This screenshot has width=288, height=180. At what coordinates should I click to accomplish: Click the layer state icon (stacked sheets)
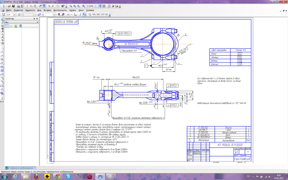[x=39, y=15]
